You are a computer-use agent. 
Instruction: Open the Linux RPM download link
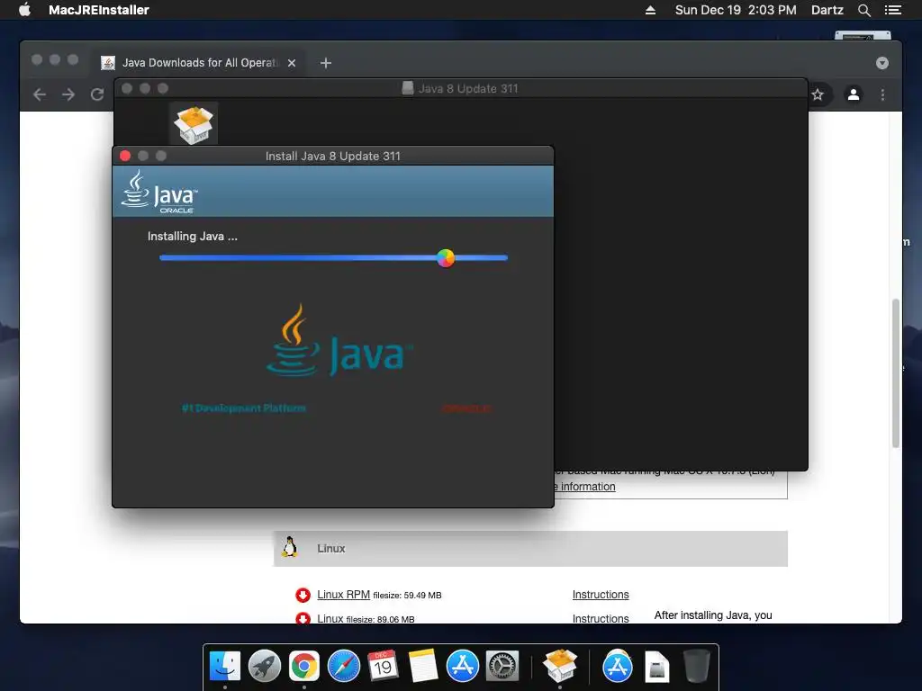pyautogui.click(x=343, y=595)
